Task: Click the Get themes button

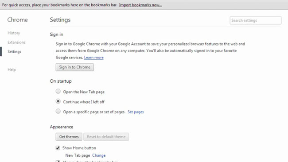Action: (x=69, y=137)
